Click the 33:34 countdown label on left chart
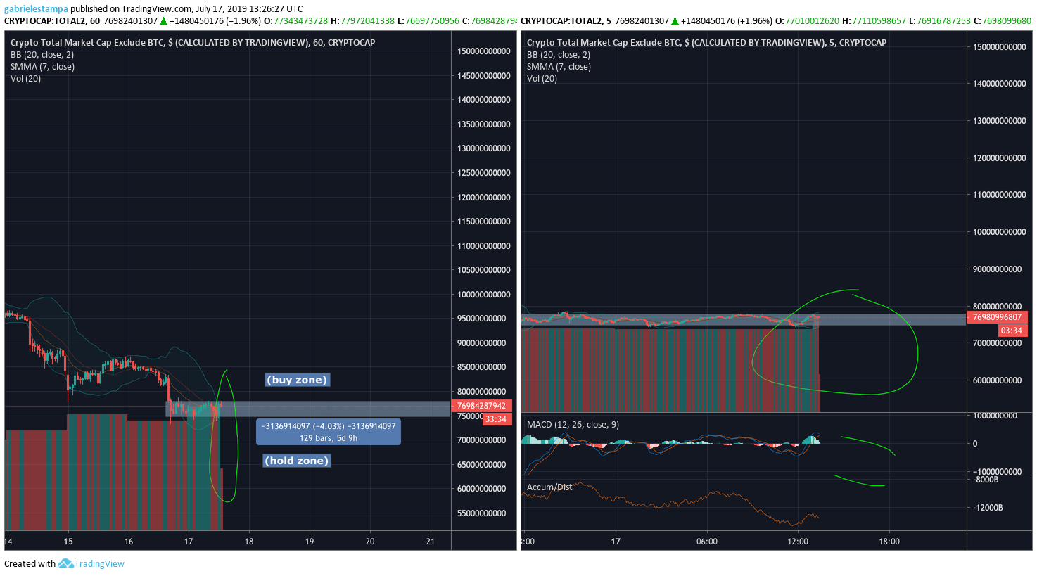The width and height of the screenshot is (1037, 576). [496, 419]
